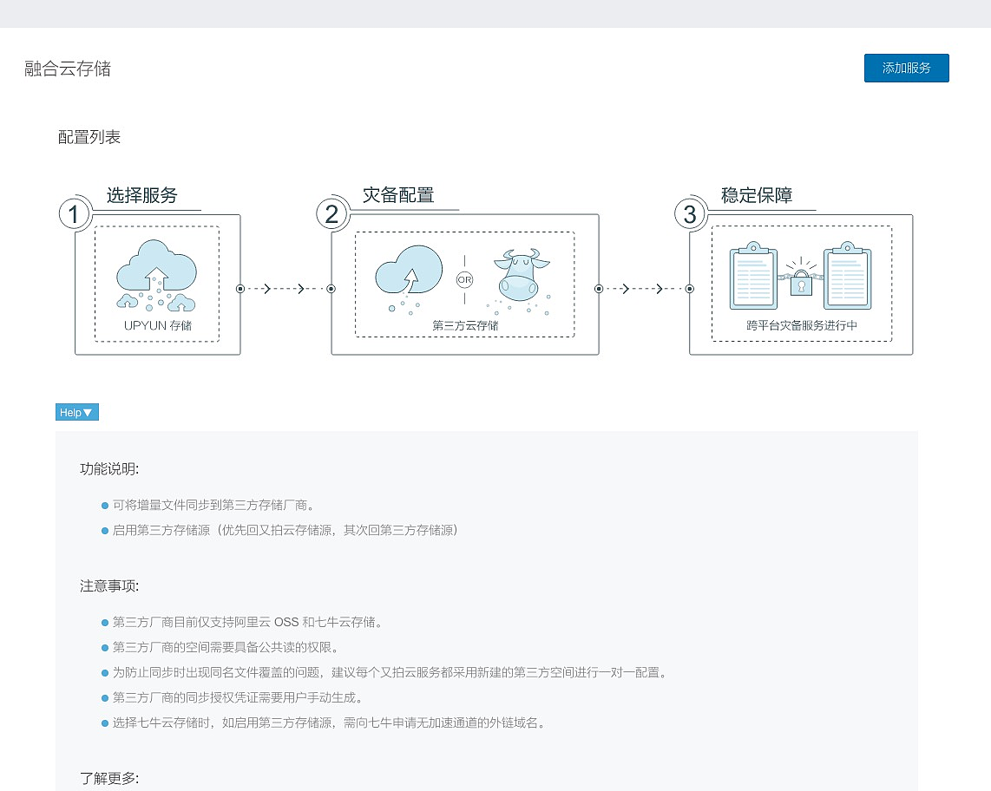Image resolution: width=991 pixels, height=791 pixels.
Task: Click the right clipboard document icon
Action: click(x=847, y=278)
